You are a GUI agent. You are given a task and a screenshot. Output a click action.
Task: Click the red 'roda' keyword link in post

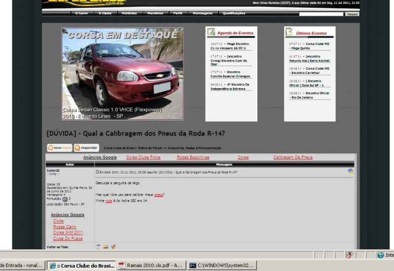coord(108,201)
